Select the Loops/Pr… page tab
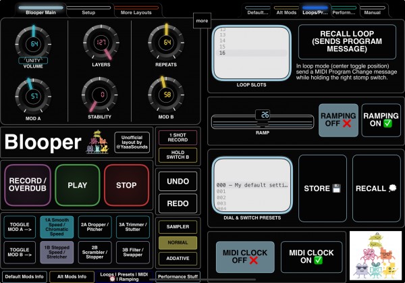This screenshot has width=405, height=283. (315, 11)
